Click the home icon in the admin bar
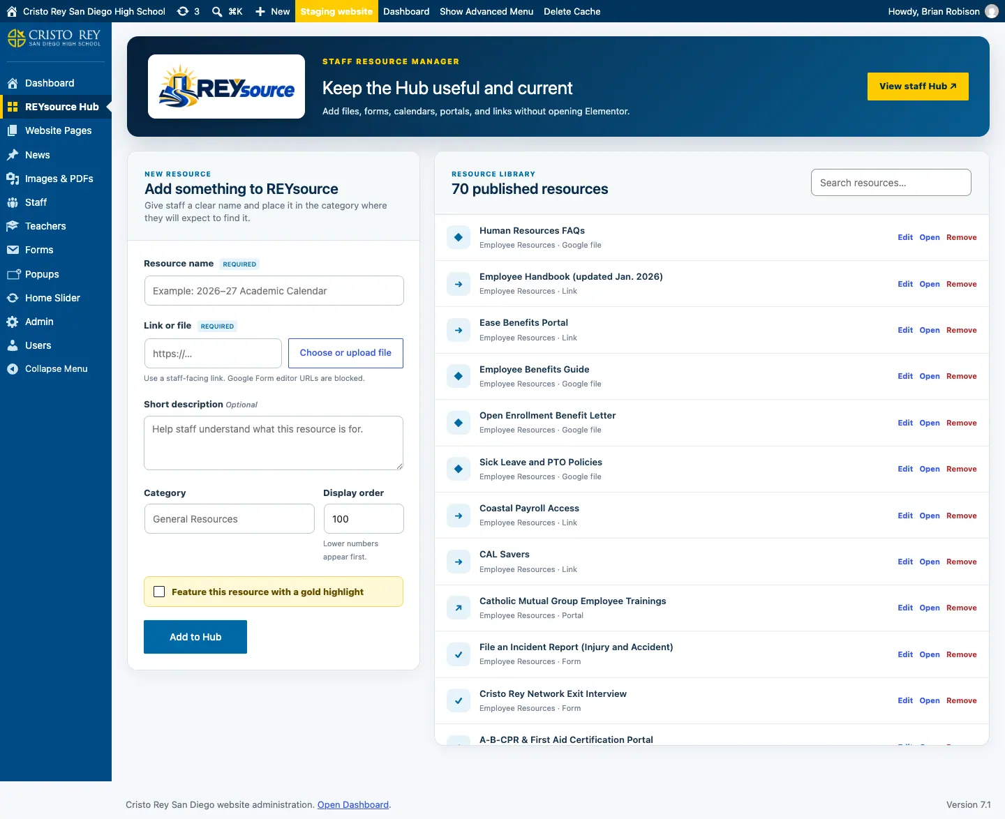The width and height of the screenshot is (1005, 819). [x=12, y=11]
